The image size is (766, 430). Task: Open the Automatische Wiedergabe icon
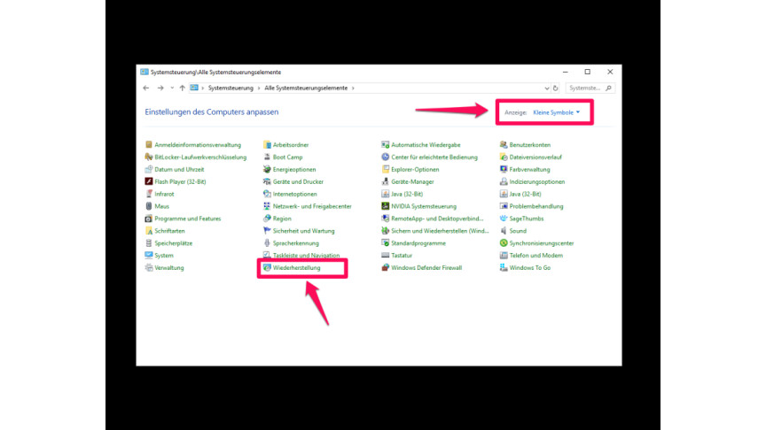click(x=385, y=145)
